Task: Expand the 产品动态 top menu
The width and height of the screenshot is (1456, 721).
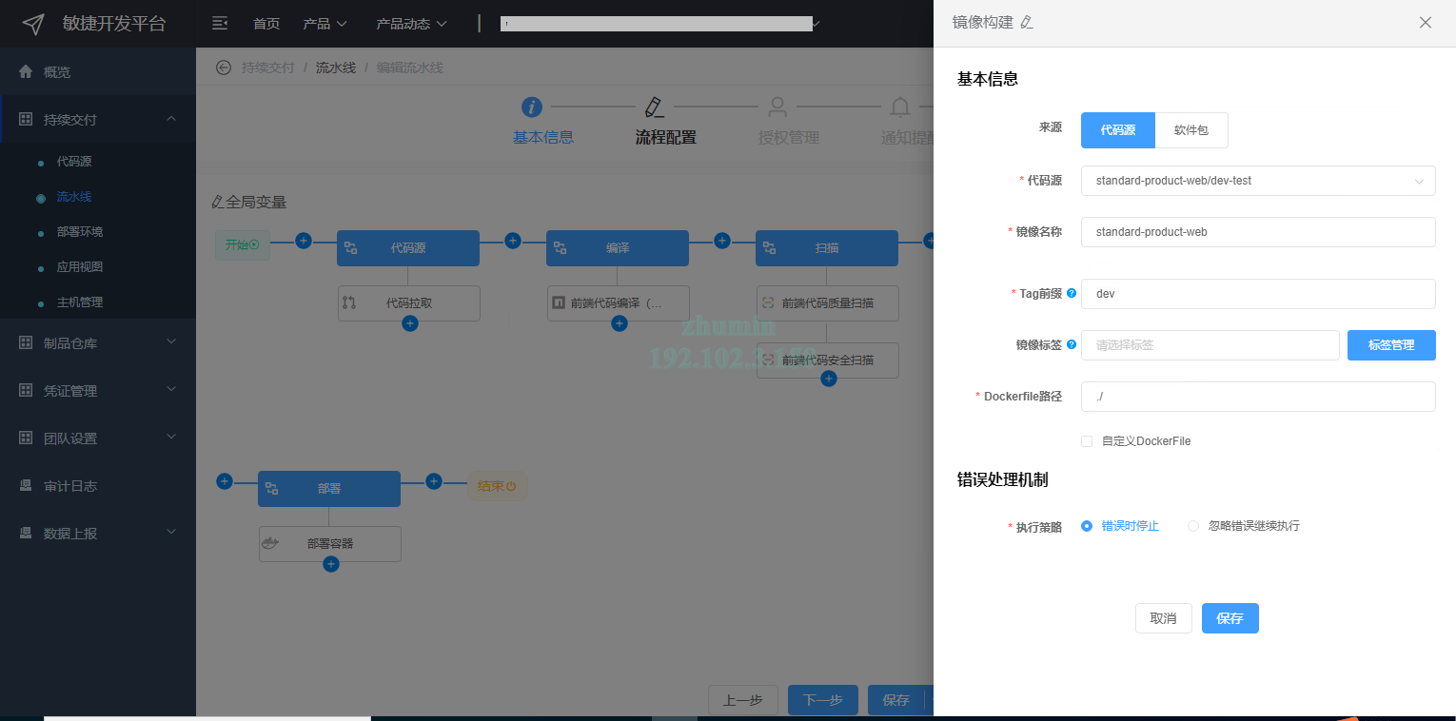Action: (x=412, y=24)
